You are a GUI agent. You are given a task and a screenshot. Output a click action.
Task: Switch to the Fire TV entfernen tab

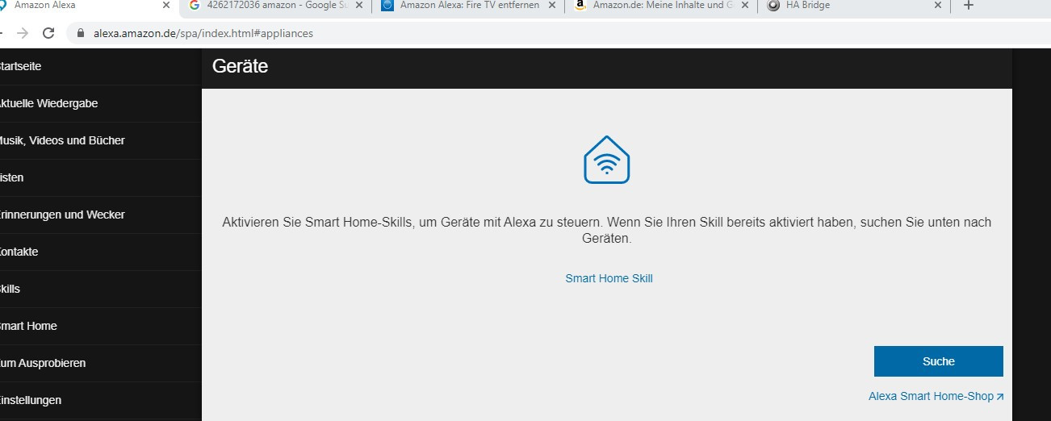pyautogui.click(x=468, y=6)
